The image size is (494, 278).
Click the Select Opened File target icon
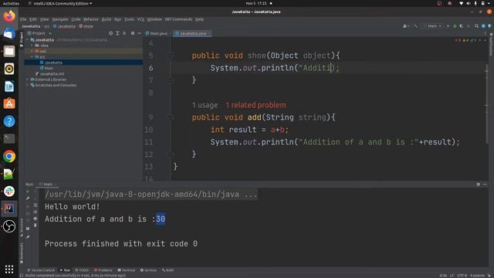110,33
